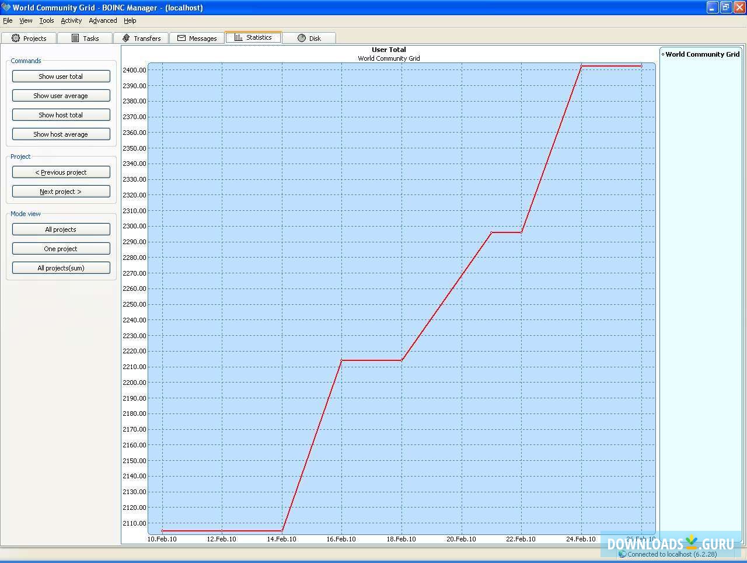Show host total statistics
The width and height of the screenshot is (747, 563).
click(x=61, y=114)
